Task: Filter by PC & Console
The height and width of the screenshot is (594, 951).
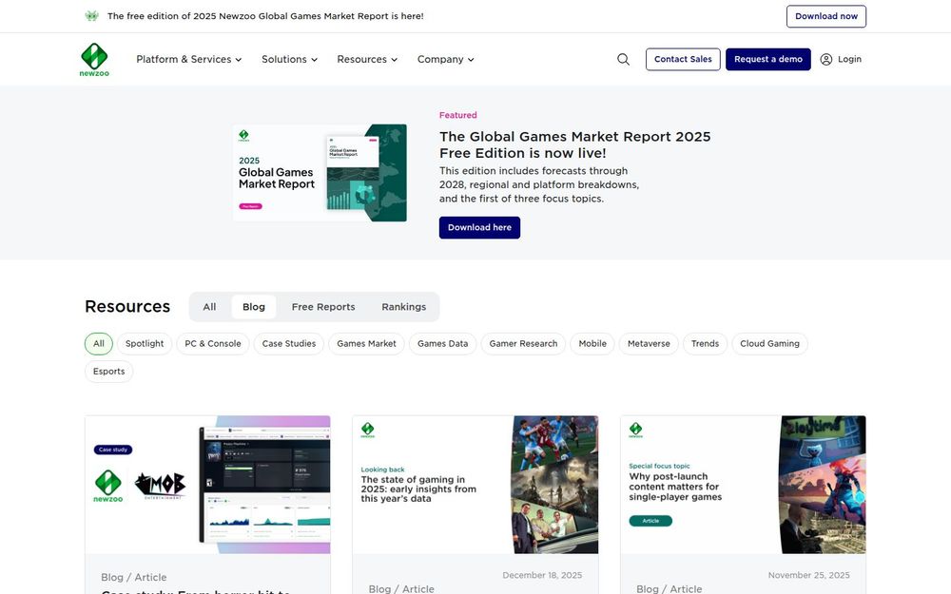Action: pos(213,344)
